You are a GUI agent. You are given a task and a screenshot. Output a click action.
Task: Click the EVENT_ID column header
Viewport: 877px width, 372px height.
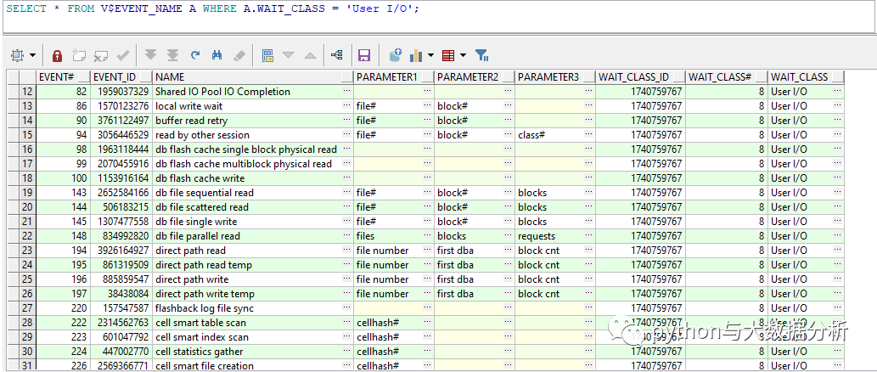122,77
